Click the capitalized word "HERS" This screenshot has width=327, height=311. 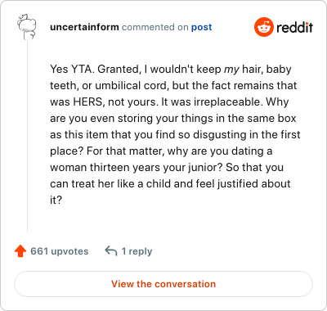[x=87, y=101]
